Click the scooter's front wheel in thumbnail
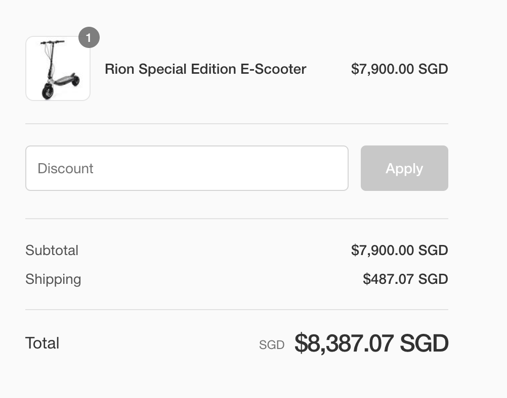Viewport: 507px width, 398px height. 48,91
